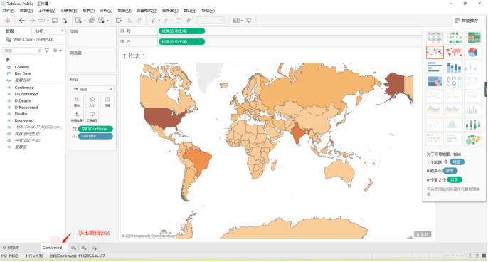Viewport: 488px width, 262px height.
Task: Switch to the Analysis pane tab
Action: 40,31
